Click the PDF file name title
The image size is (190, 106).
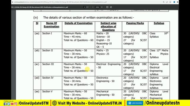[39, 7]
